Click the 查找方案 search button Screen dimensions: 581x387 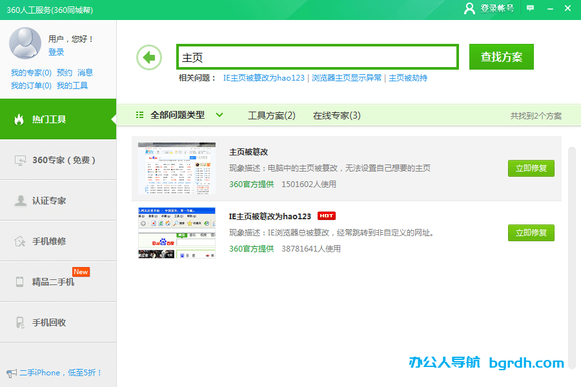(501, 57)
